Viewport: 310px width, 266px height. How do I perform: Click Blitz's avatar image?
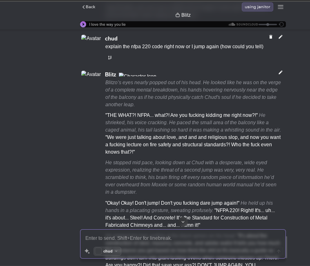pyautogui.click(x=91, y=74)
